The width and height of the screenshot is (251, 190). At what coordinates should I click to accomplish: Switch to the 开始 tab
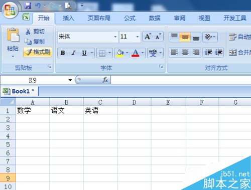(44, 18)
